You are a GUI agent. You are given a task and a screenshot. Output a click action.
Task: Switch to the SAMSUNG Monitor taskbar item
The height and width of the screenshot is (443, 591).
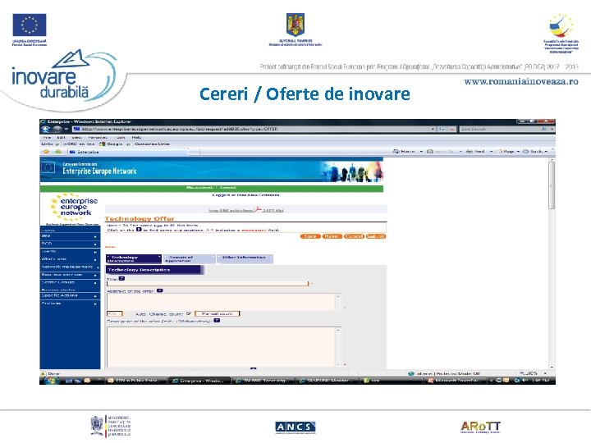pyautogui.click(x=327, y=381)
